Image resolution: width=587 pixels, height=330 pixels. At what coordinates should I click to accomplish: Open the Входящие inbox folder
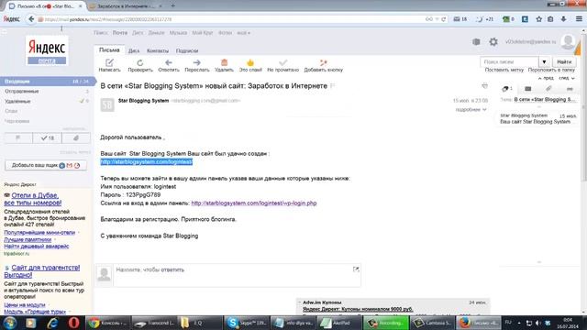point(47,82)
